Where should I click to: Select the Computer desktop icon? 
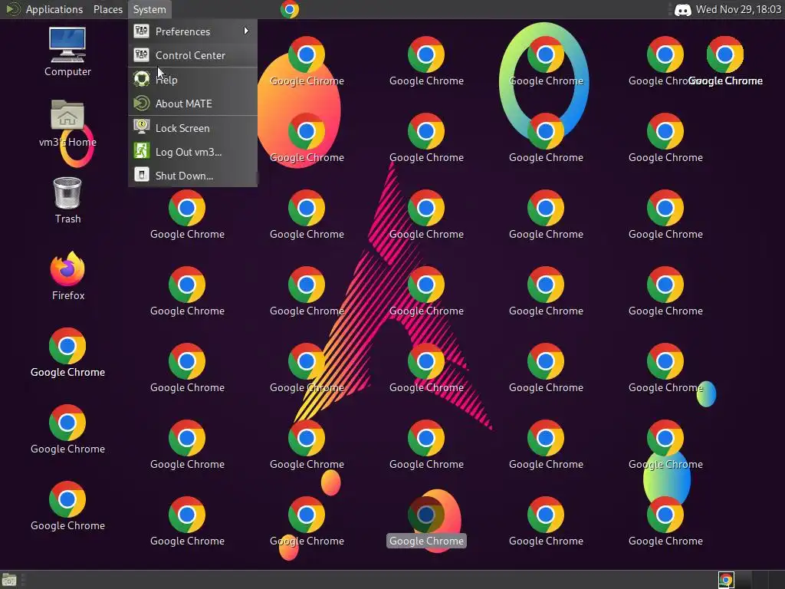[x=67, y=52]
